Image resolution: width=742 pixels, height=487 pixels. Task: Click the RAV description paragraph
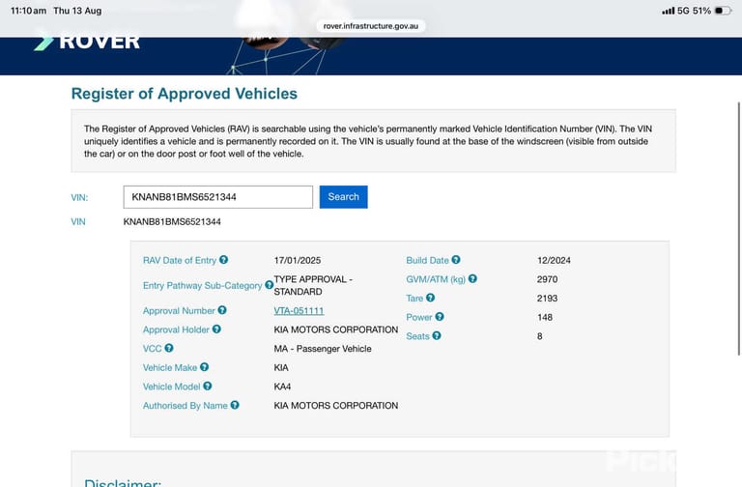point(368,141)
